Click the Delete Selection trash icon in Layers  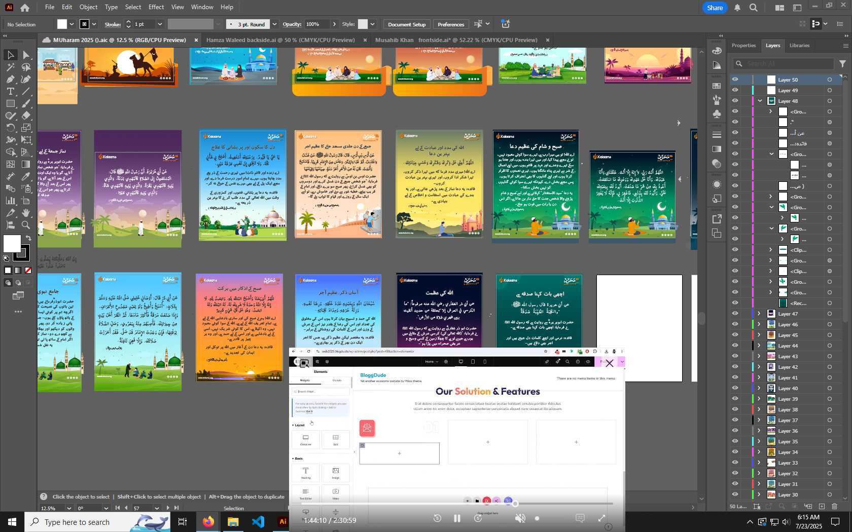(835, 506)
